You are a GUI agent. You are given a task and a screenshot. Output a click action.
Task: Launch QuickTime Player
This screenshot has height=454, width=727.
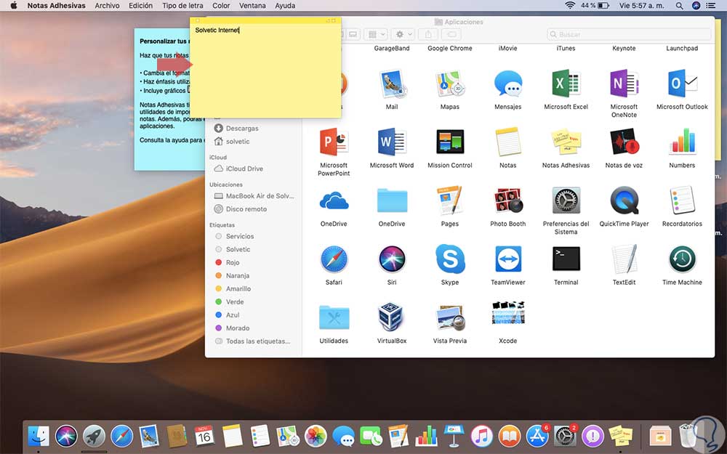(624, 200)
